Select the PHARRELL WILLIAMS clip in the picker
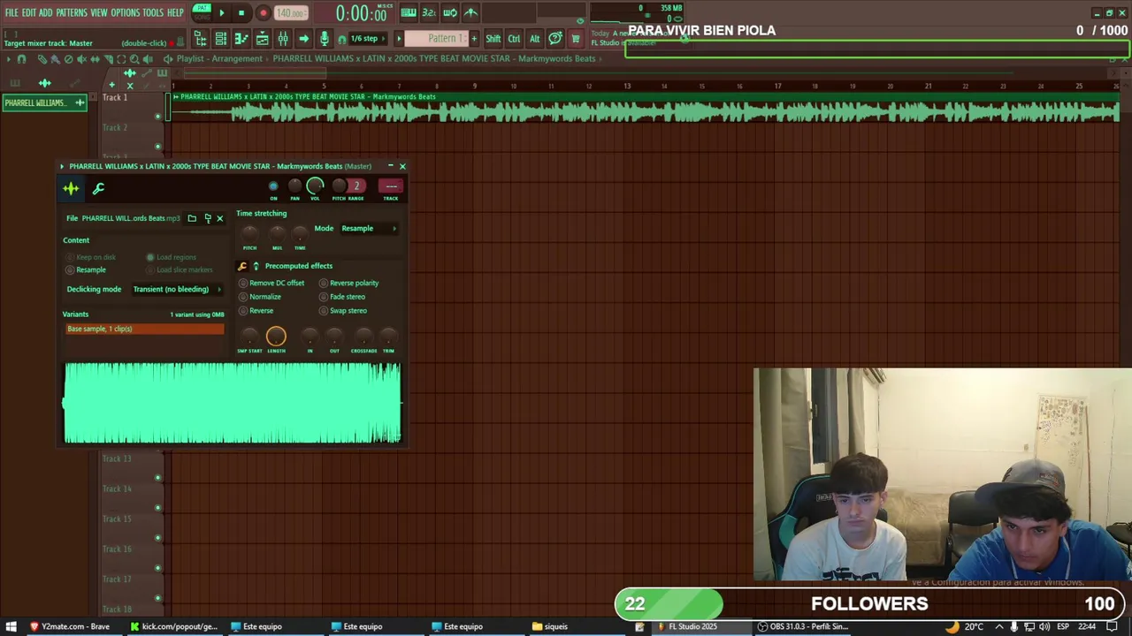This screenshot has width=1132, height=636. coord(44,103)
